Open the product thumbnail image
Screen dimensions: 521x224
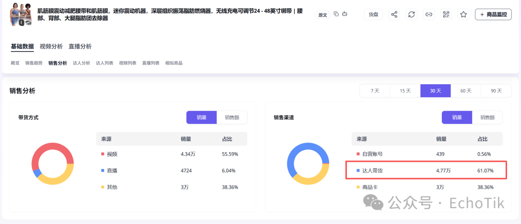[21, 14]
